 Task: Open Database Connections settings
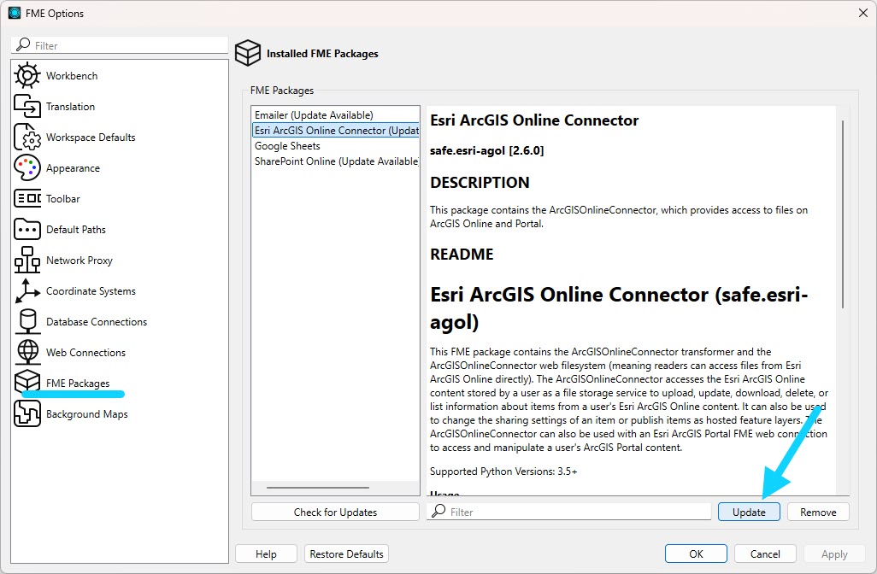(97, 321)
